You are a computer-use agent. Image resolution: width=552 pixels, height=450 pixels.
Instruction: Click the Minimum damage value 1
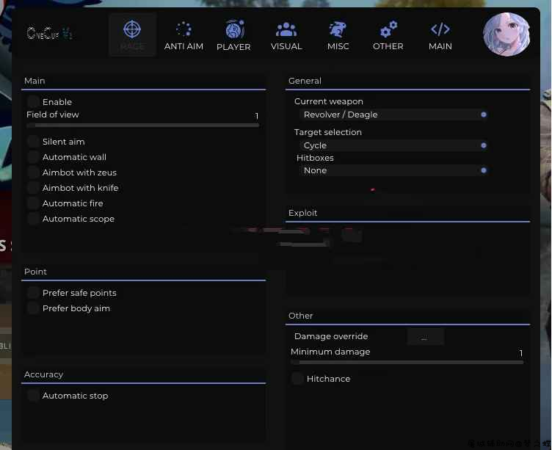(521, 353)
